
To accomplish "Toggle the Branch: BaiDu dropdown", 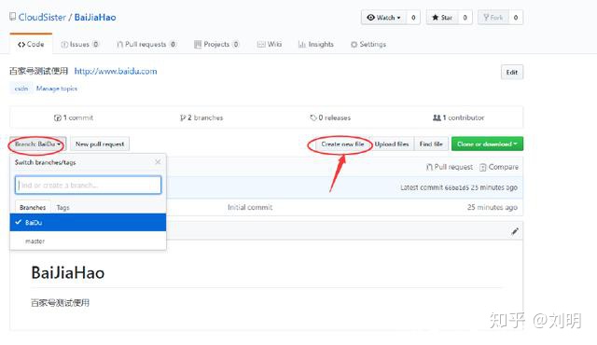I will coord(37,145).
